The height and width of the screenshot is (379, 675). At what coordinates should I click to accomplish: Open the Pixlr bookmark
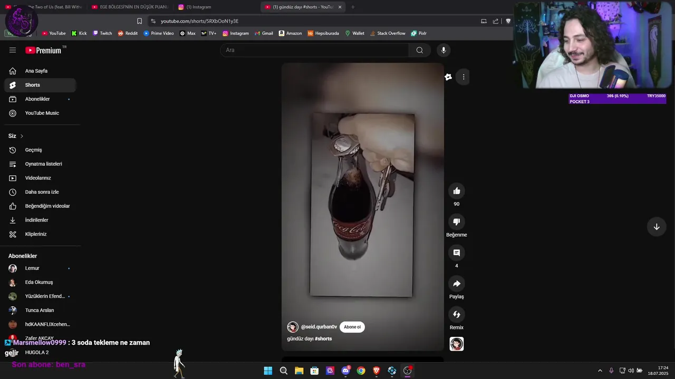pyautogui.click(x=419, y=33)
